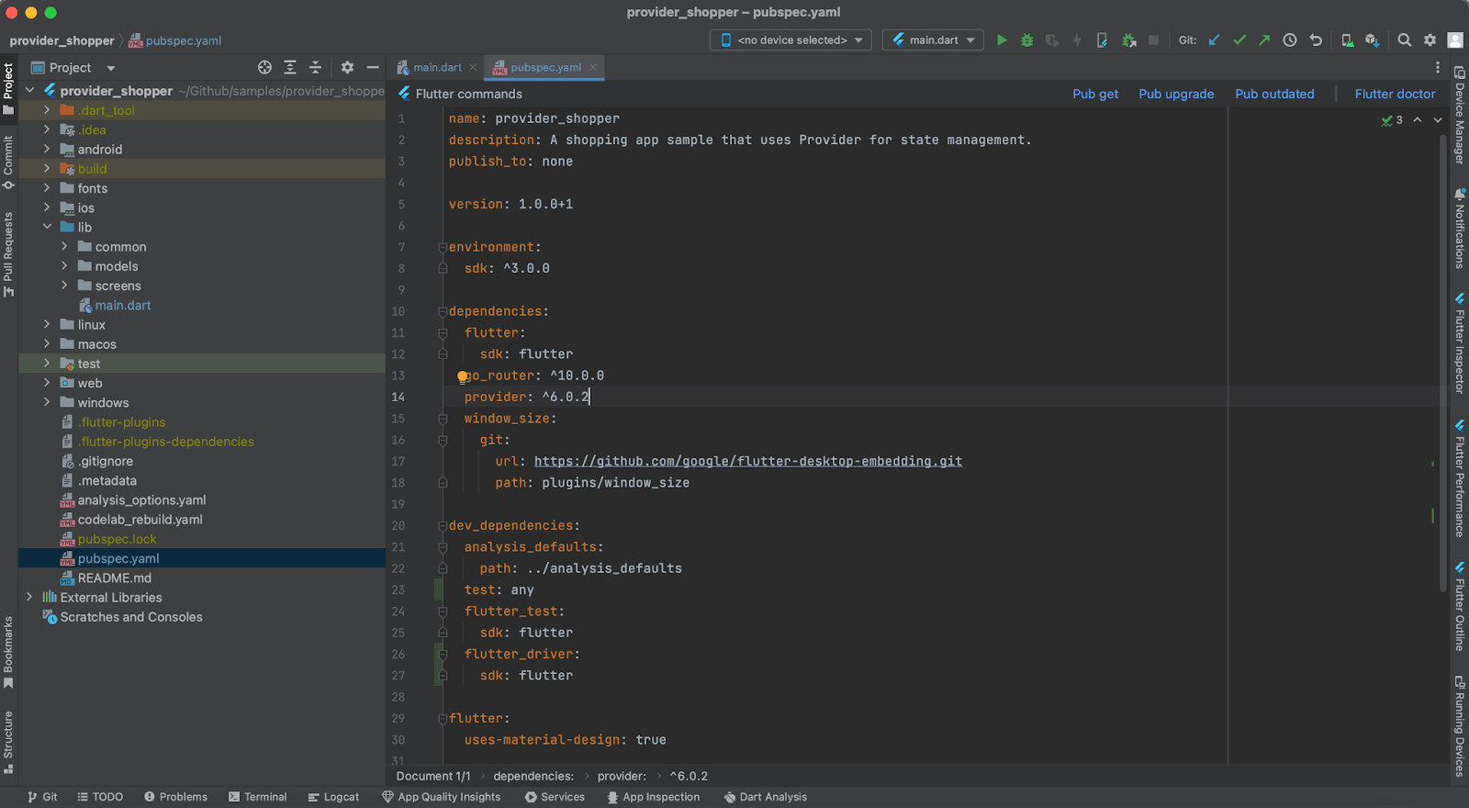The width and height of the screenshot is (1469, 808).
Task: Open the Project panel options gear
Action: click(347, 67)
